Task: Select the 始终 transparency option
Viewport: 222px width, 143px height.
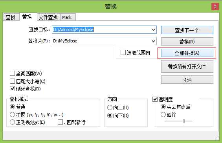Action: click(163, 114)
